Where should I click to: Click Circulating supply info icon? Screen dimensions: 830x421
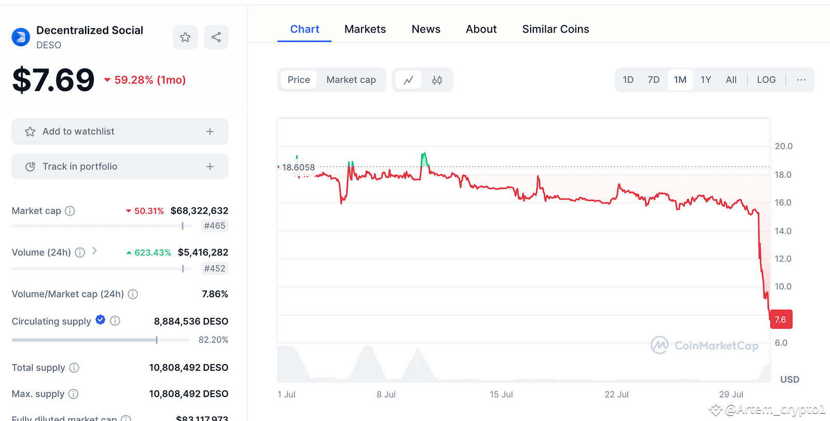click(115, 321)
